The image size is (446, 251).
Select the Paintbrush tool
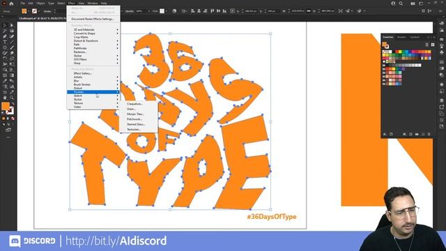(12, 47)
